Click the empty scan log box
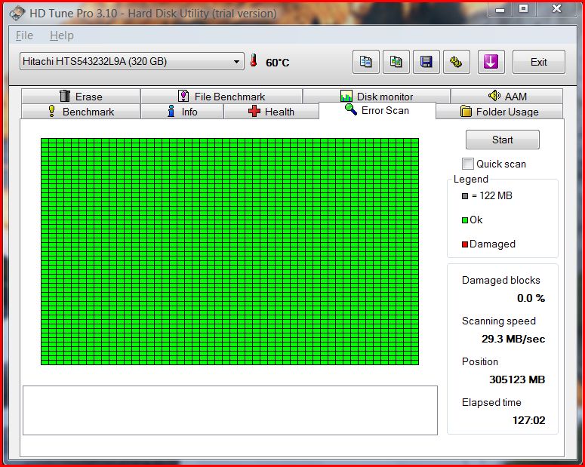585x467 pixels. [x=230, y=410]
